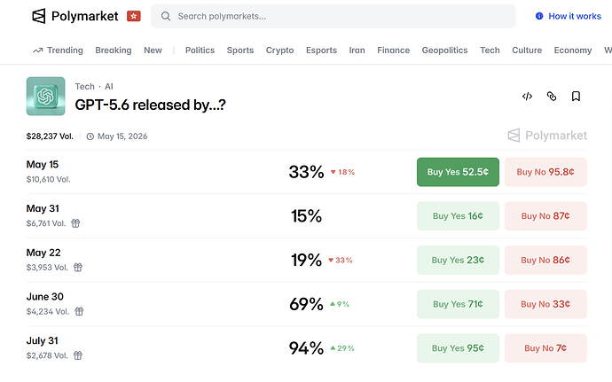Image resolution: width=612 pixels, height=382 pixels.
Task: Click the $28,237 Vol. total
Action: point(50,136)
